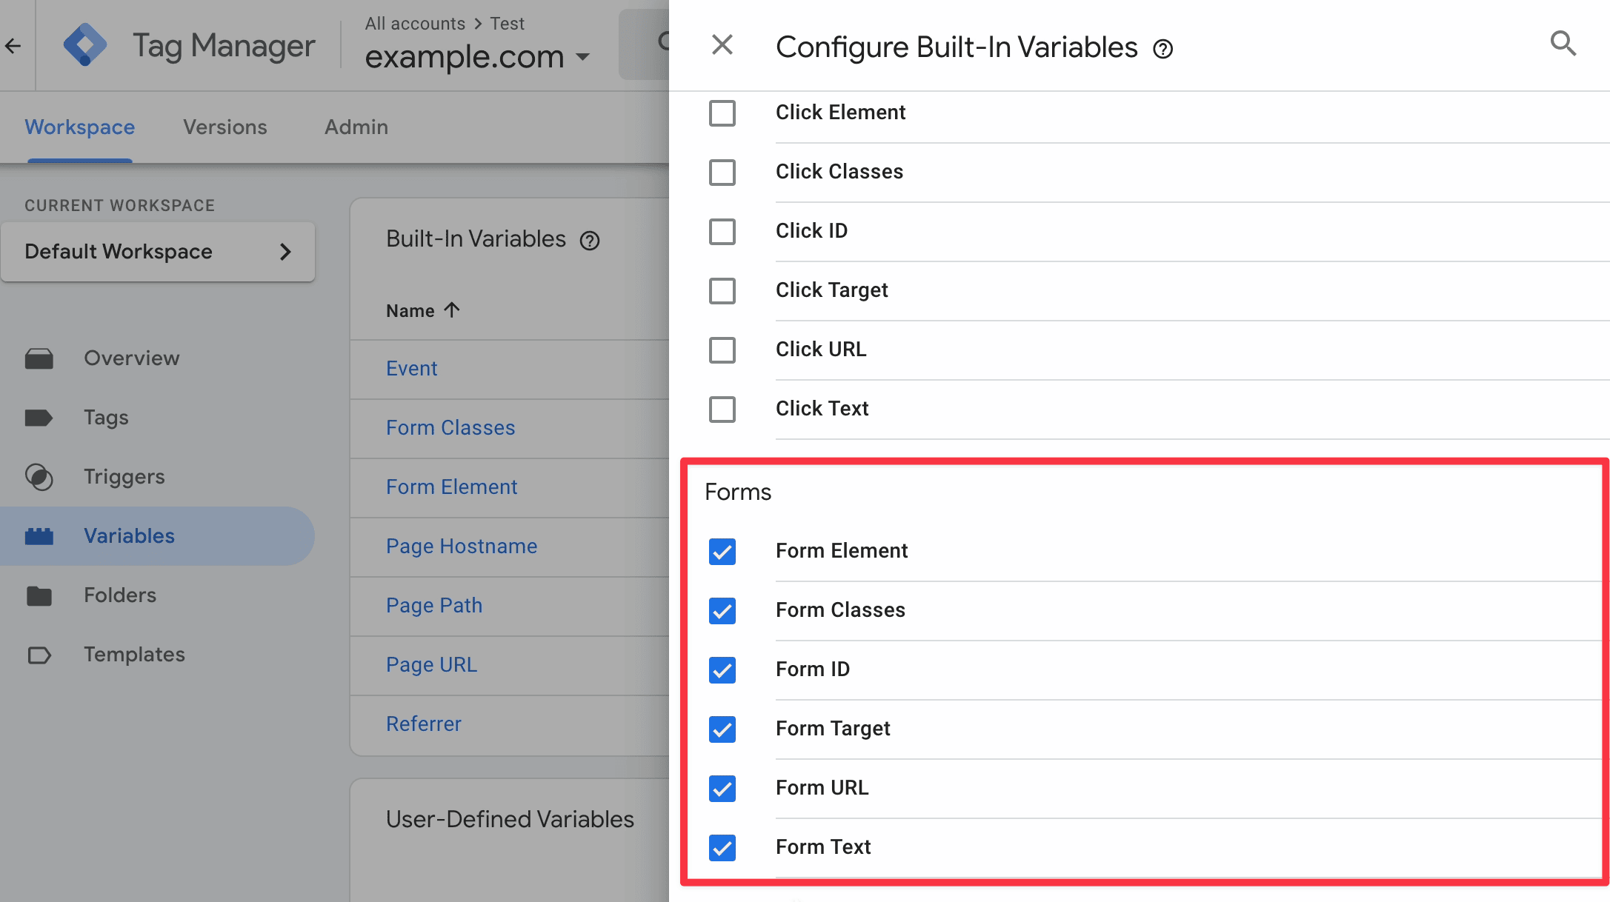Open Triggers in the sidebar
The height and width of the screenshot is (902, 1610).
pos(124,477)
